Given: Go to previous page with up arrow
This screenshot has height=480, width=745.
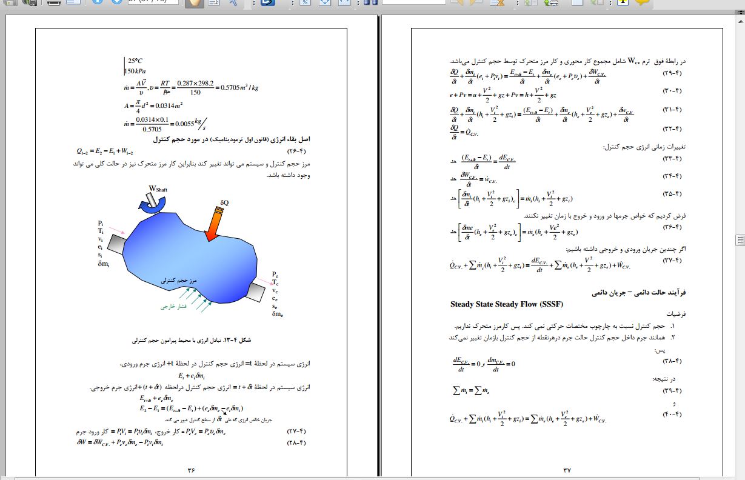Looking at the screenshot, I should coord(98,3).
